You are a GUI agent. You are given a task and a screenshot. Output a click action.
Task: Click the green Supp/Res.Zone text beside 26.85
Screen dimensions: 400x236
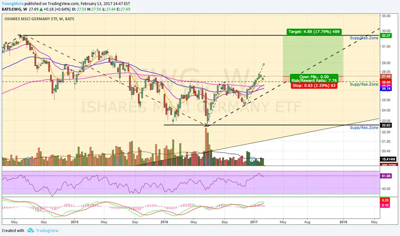tap(364, 84)
